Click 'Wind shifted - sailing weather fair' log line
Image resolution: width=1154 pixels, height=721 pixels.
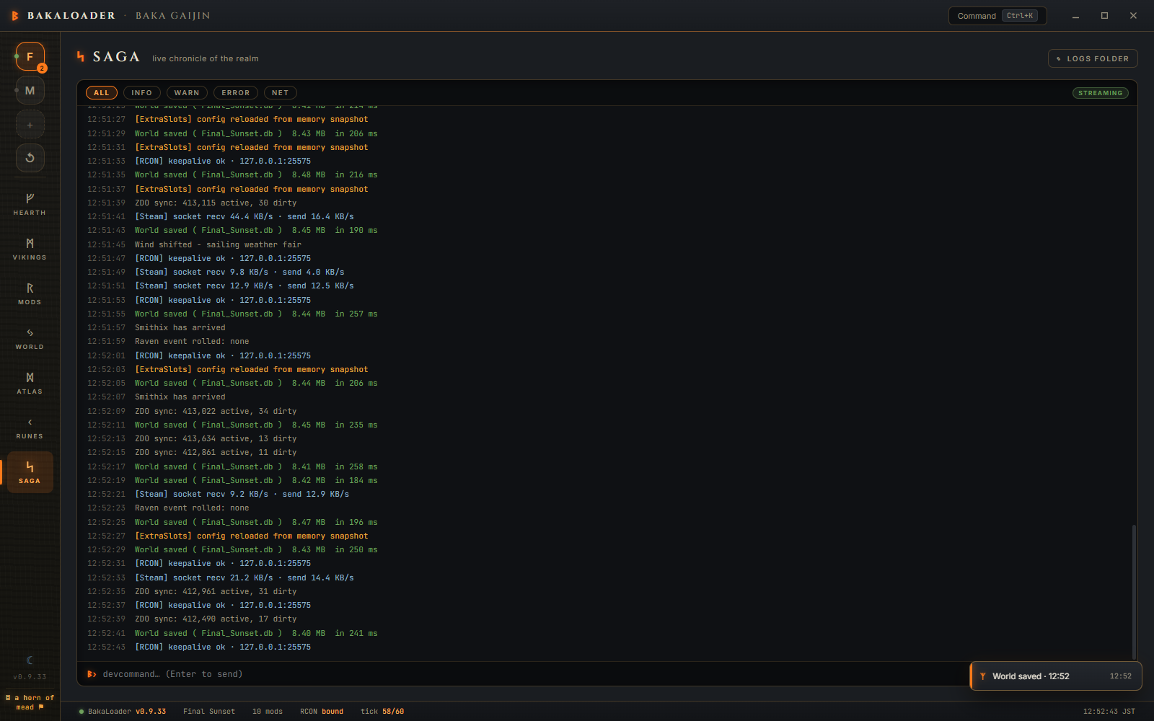point(218,244)
